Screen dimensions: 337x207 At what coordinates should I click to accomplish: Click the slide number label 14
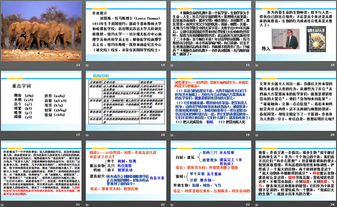[163, 65]
